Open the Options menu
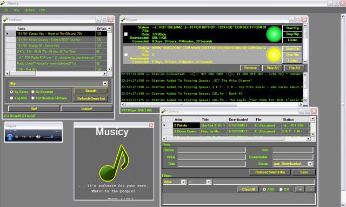This screenshot has height=207, width=346. pyautogui.click(x=29, y=10)
